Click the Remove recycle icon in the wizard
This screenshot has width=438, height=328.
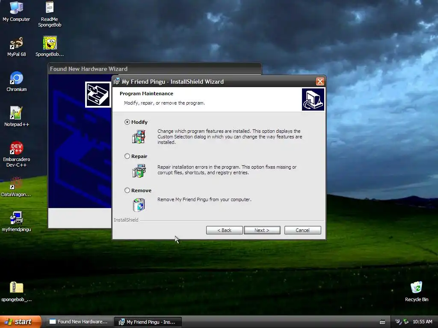click(139, 205)
